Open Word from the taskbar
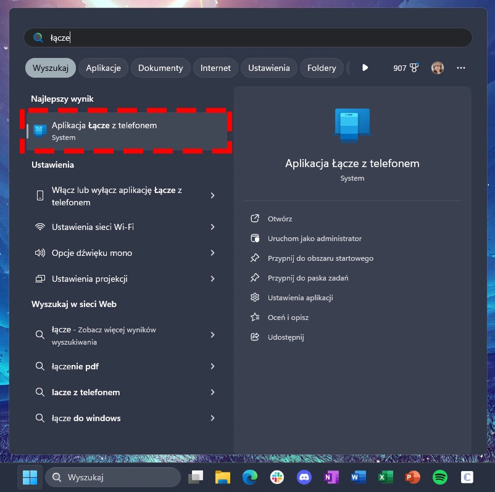The height and width of the screenshot is (492, 495). 359,477
